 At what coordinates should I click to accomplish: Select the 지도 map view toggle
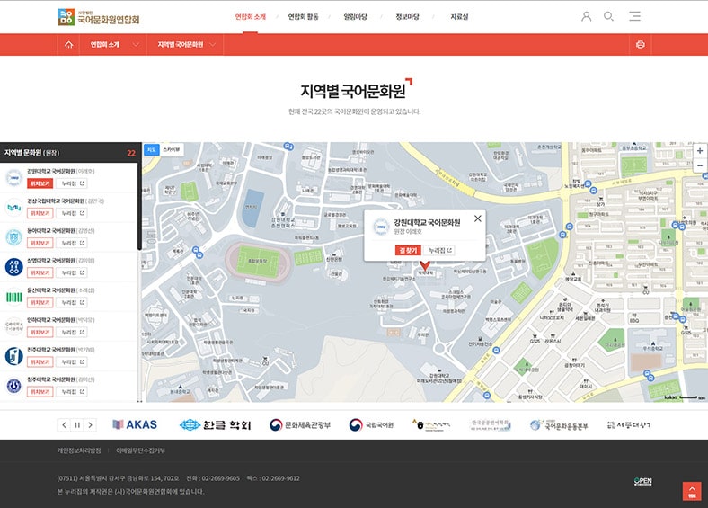(x=151, y=150)
